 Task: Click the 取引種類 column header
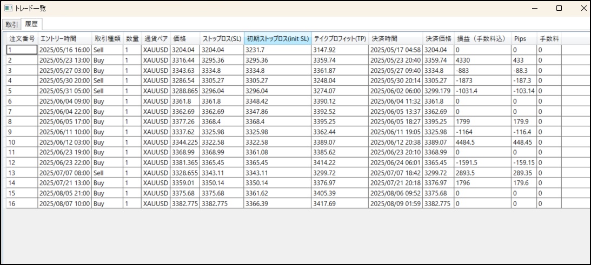[107, 39]
